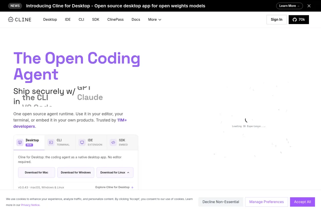The width and height of the screenshot is (321, 214).
Task: Click the NEW badge under Desktop
Action: (x=29, y=145)
